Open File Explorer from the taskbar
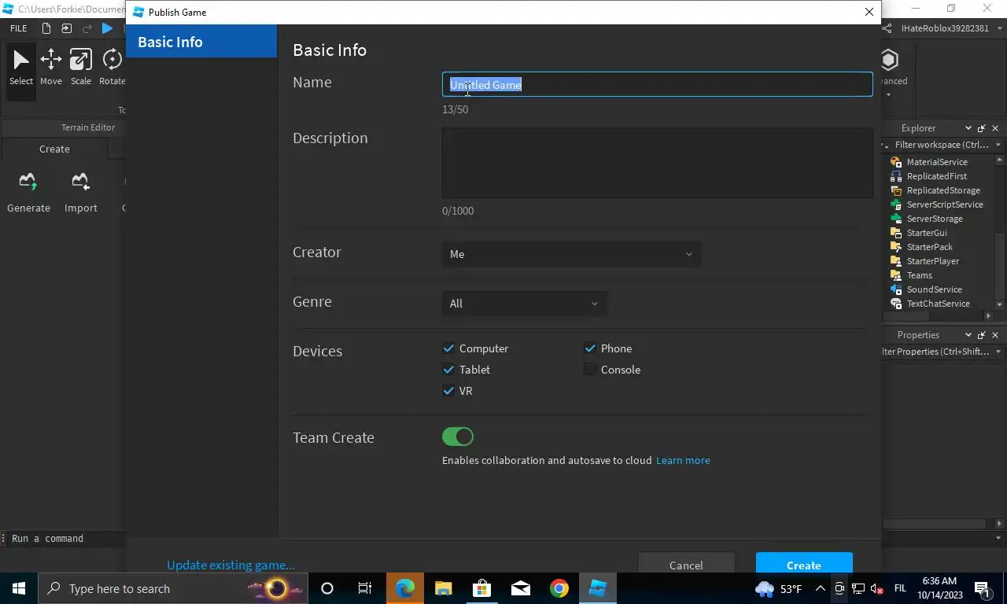 coord(444,588)
